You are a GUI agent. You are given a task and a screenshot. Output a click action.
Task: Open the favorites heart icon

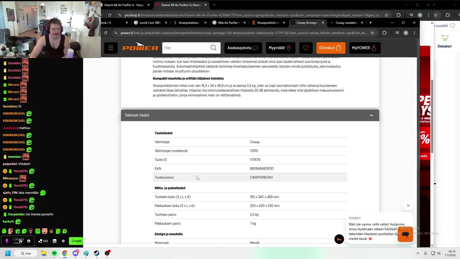click(x=306, y=48)
